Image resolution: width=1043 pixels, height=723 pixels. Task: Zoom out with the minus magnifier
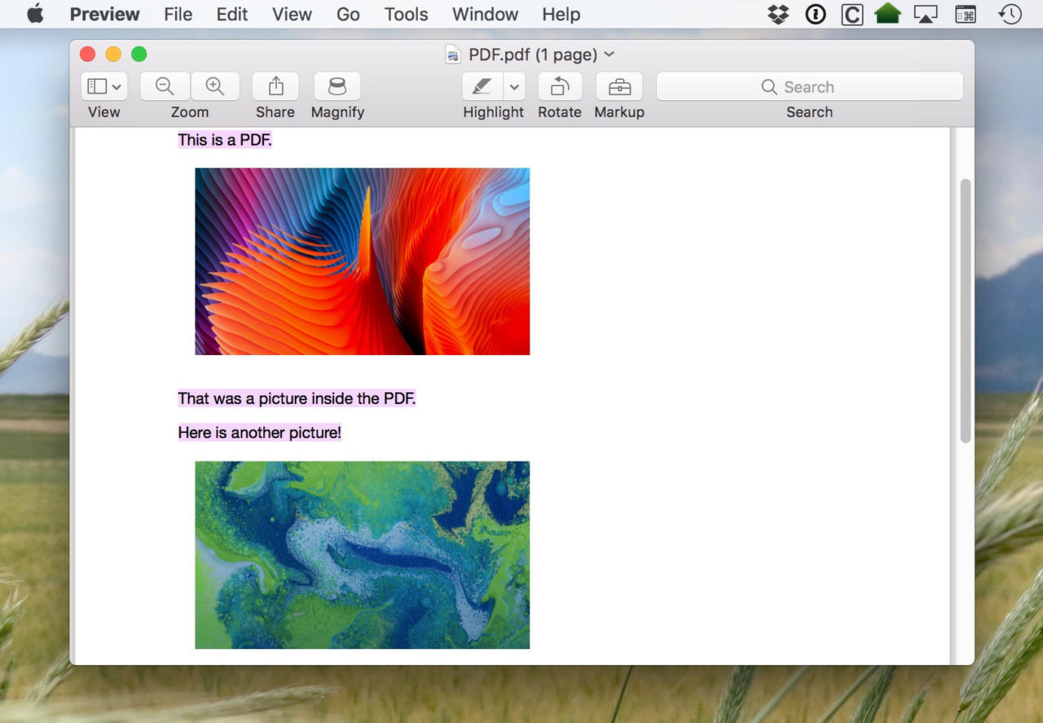coord(165,86)
